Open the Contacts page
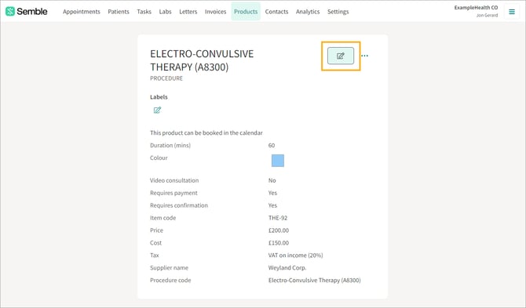 276,12
